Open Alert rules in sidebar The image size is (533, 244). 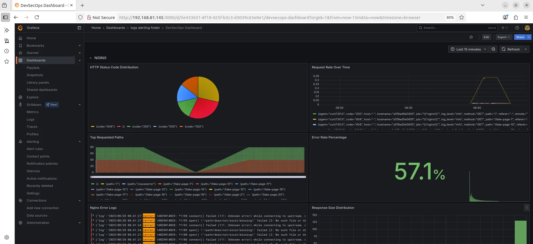[35, 149]
